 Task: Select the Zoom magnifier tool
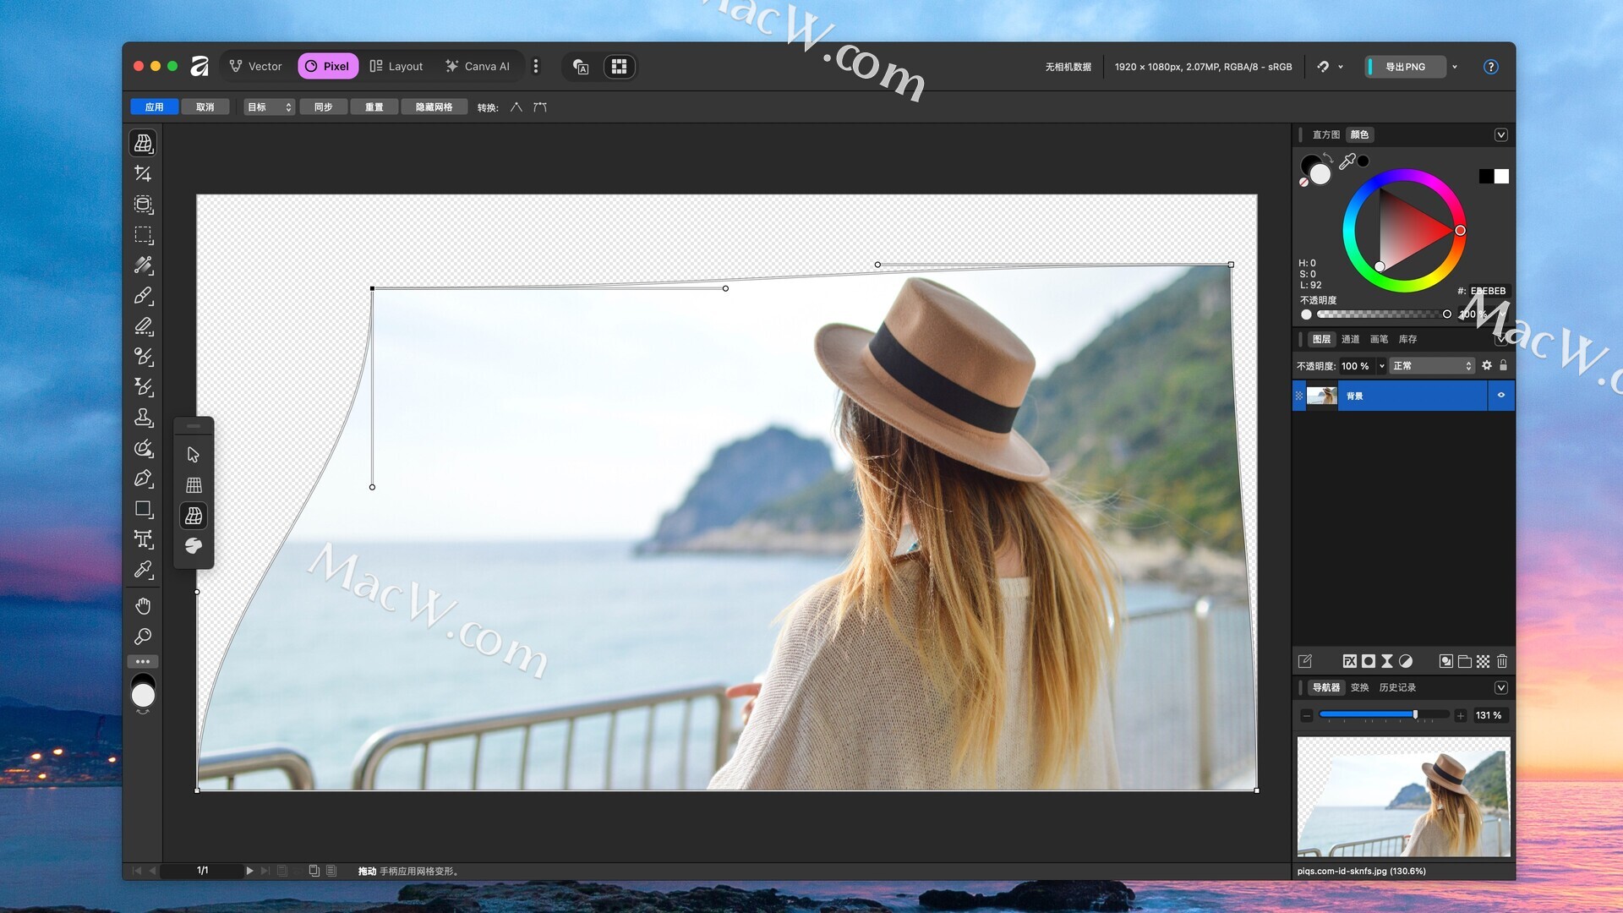[x=143, y=637]
